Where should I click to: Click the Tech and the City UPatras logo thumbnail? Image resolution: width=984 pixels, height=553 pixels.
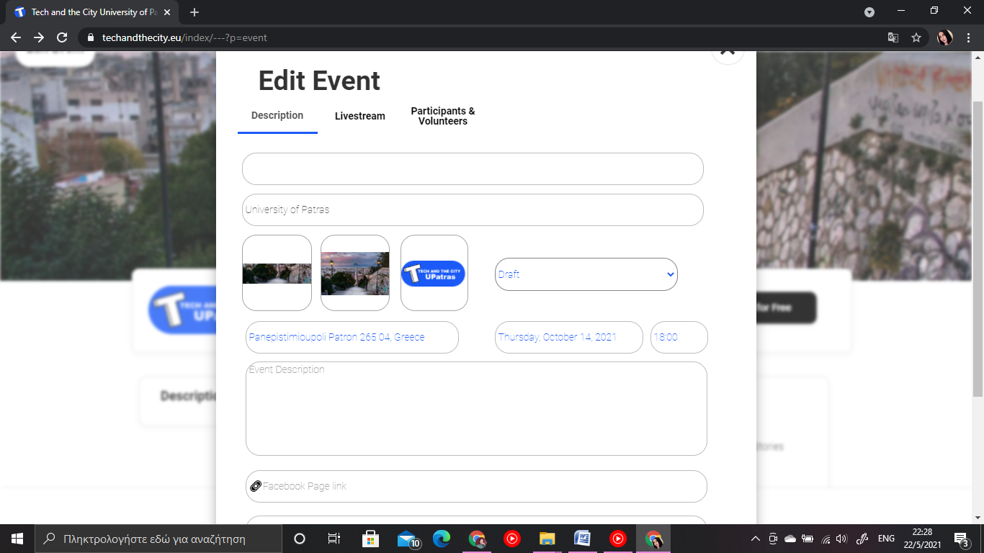coord(434,274)
